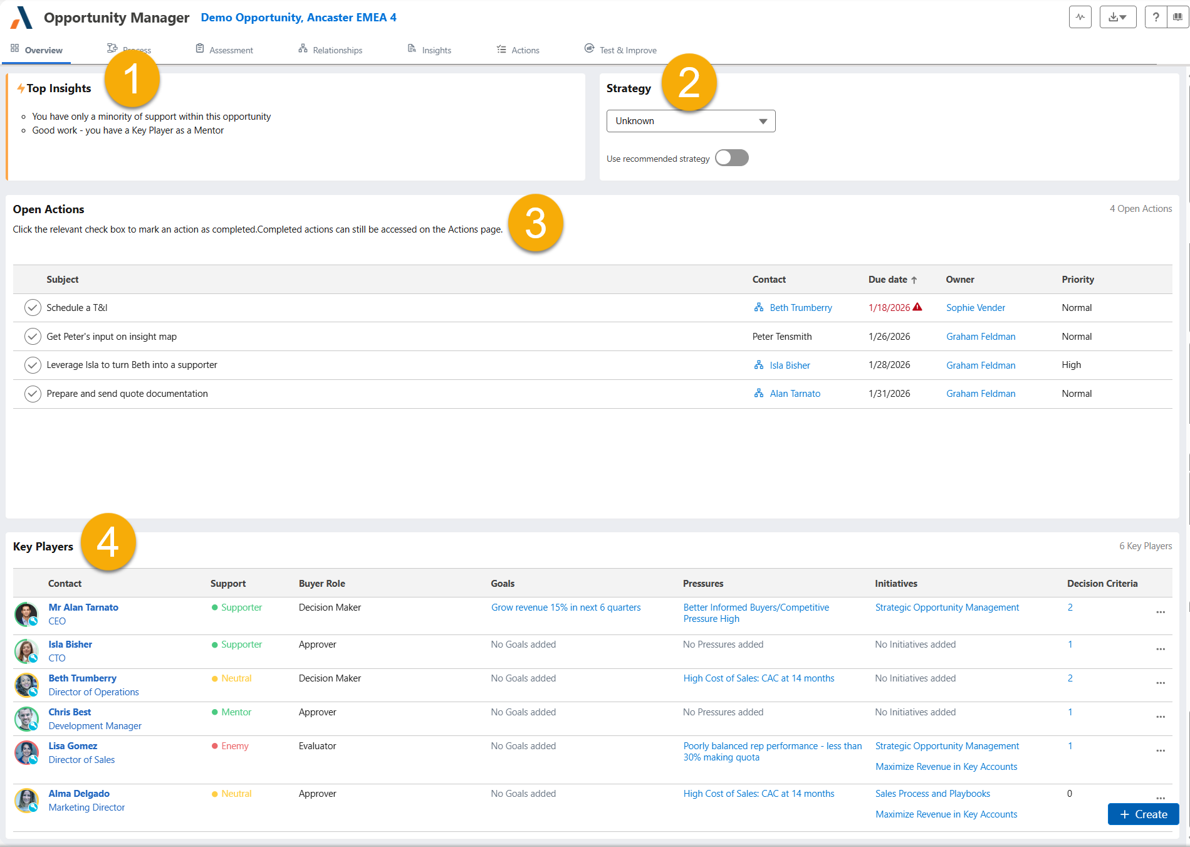Screen dimensions: 1190x847
Task: Expand the download export dropdown
Action: [x=1117, y=18]
